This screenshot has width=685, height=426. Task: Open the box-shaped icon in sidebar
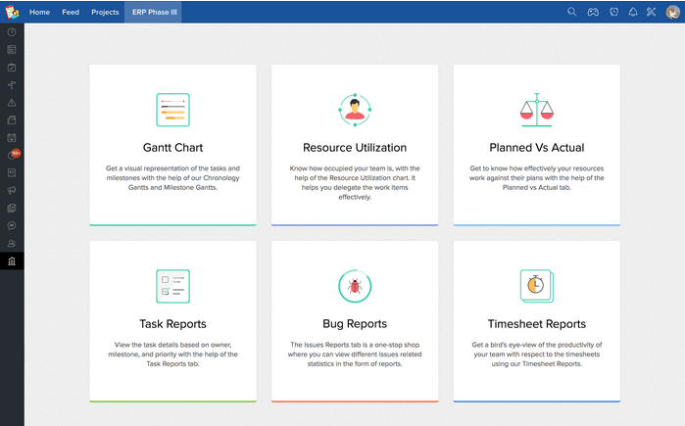pyautogui.click(x=12, y=120)
